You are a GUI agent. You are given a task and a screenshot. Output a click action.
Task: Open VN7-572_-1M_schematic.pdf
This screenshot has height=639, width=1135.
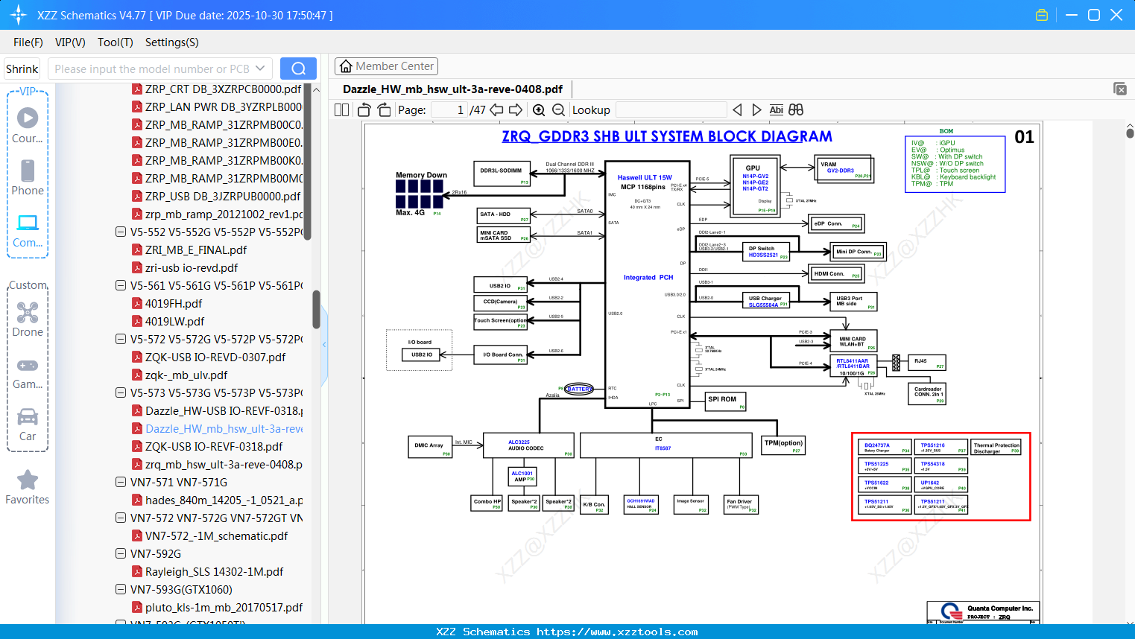coord(216,535)
